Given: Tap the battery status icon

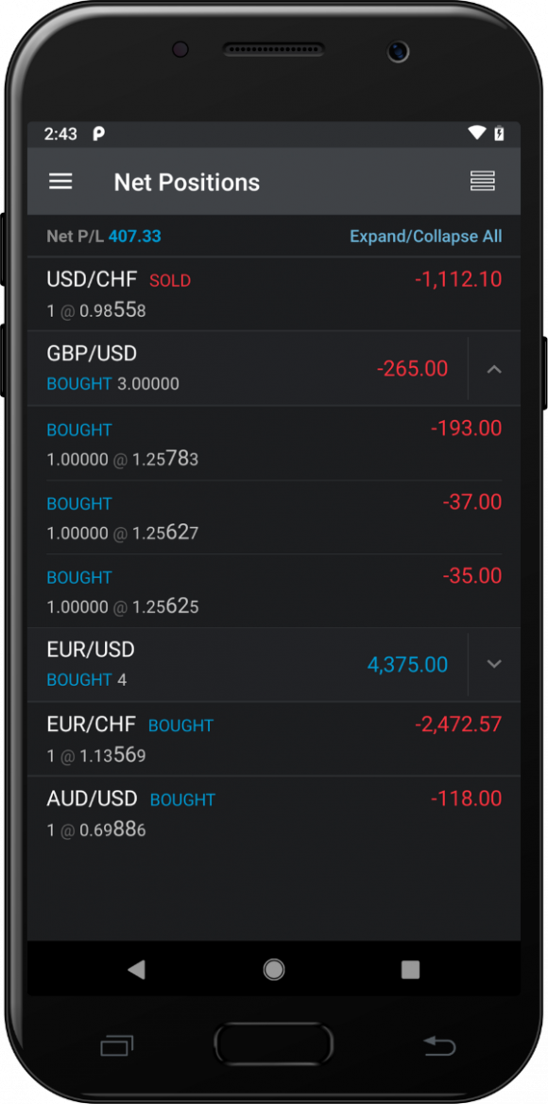Looking at the screenshot, I should click(x=499, y=133).
